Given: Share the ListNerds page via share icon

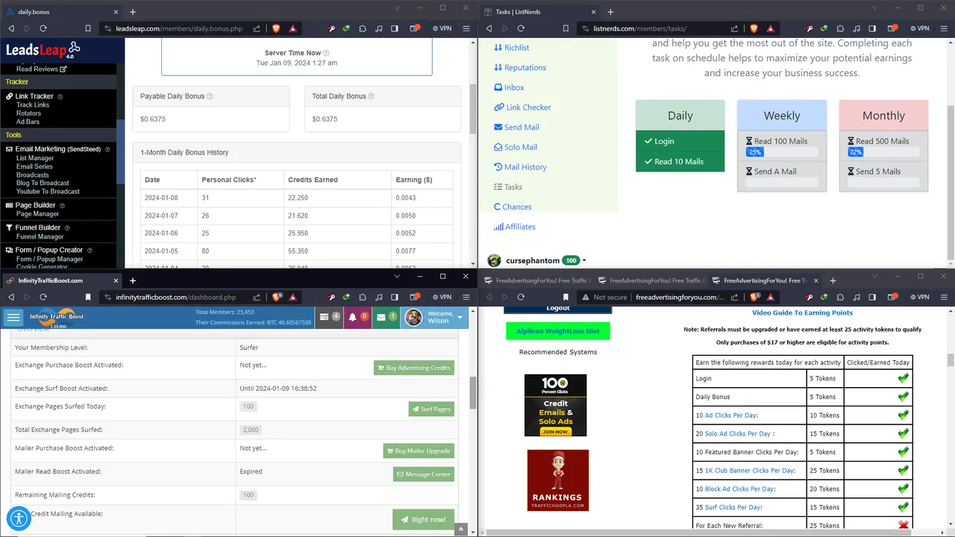Looking at the screenshot, I should 734,28.
